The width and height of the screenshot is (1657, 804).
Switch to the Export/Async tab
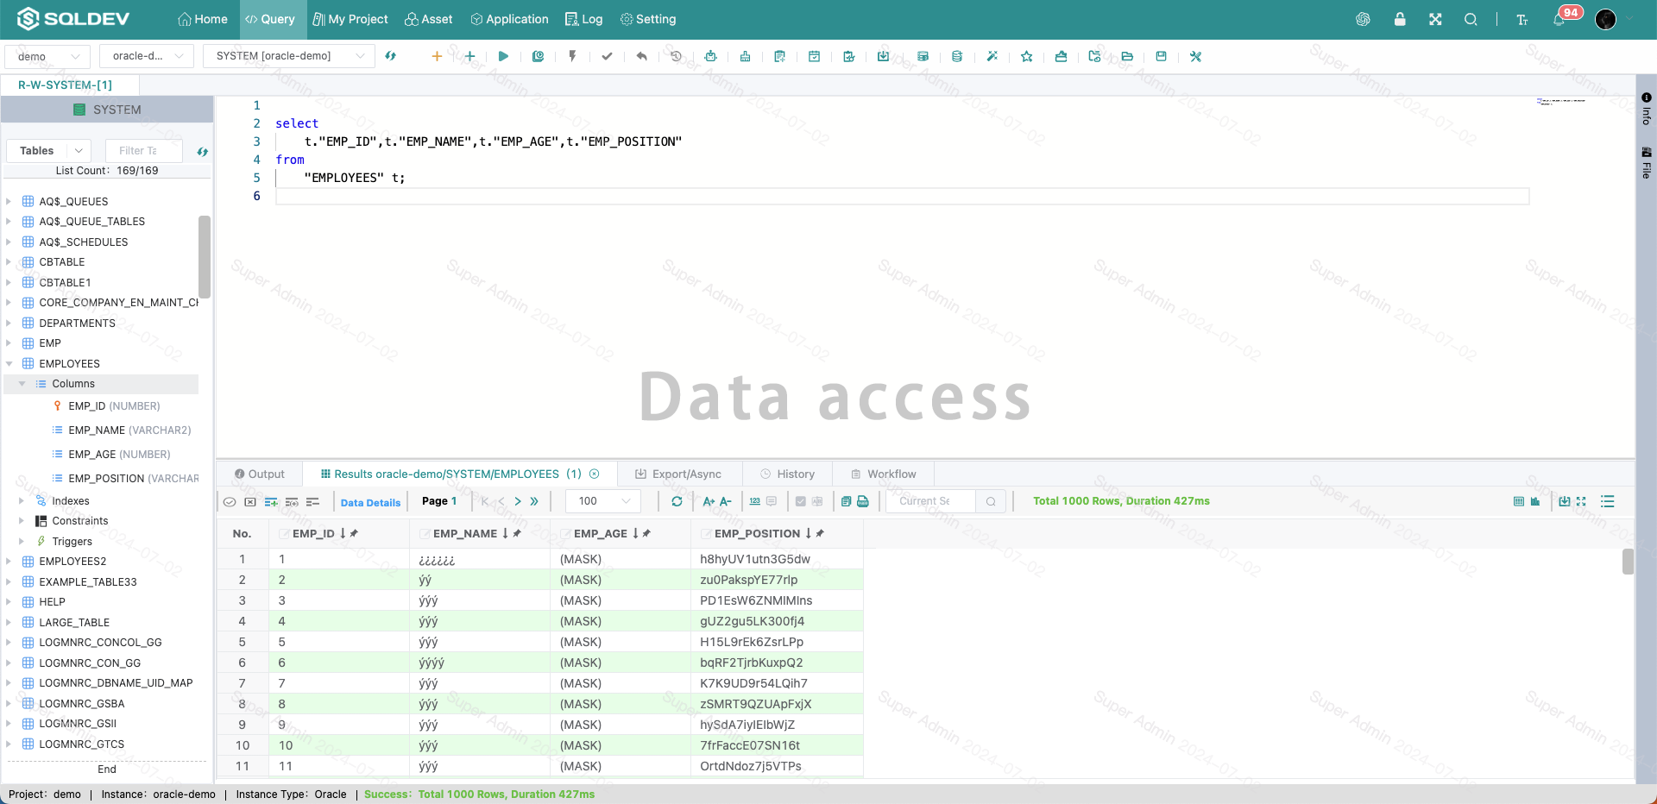(x=677, y=474)
